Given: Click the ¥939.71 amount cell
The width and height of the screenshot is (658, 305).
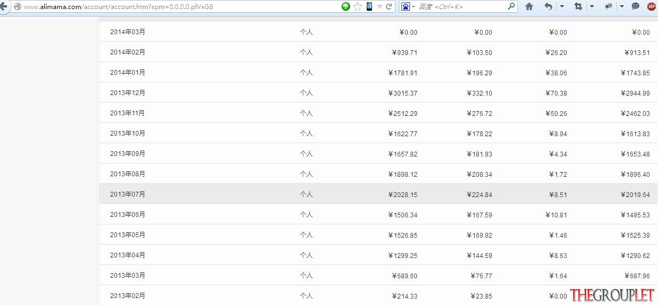Looking at the screenshot, I should [x=405, y=52].
